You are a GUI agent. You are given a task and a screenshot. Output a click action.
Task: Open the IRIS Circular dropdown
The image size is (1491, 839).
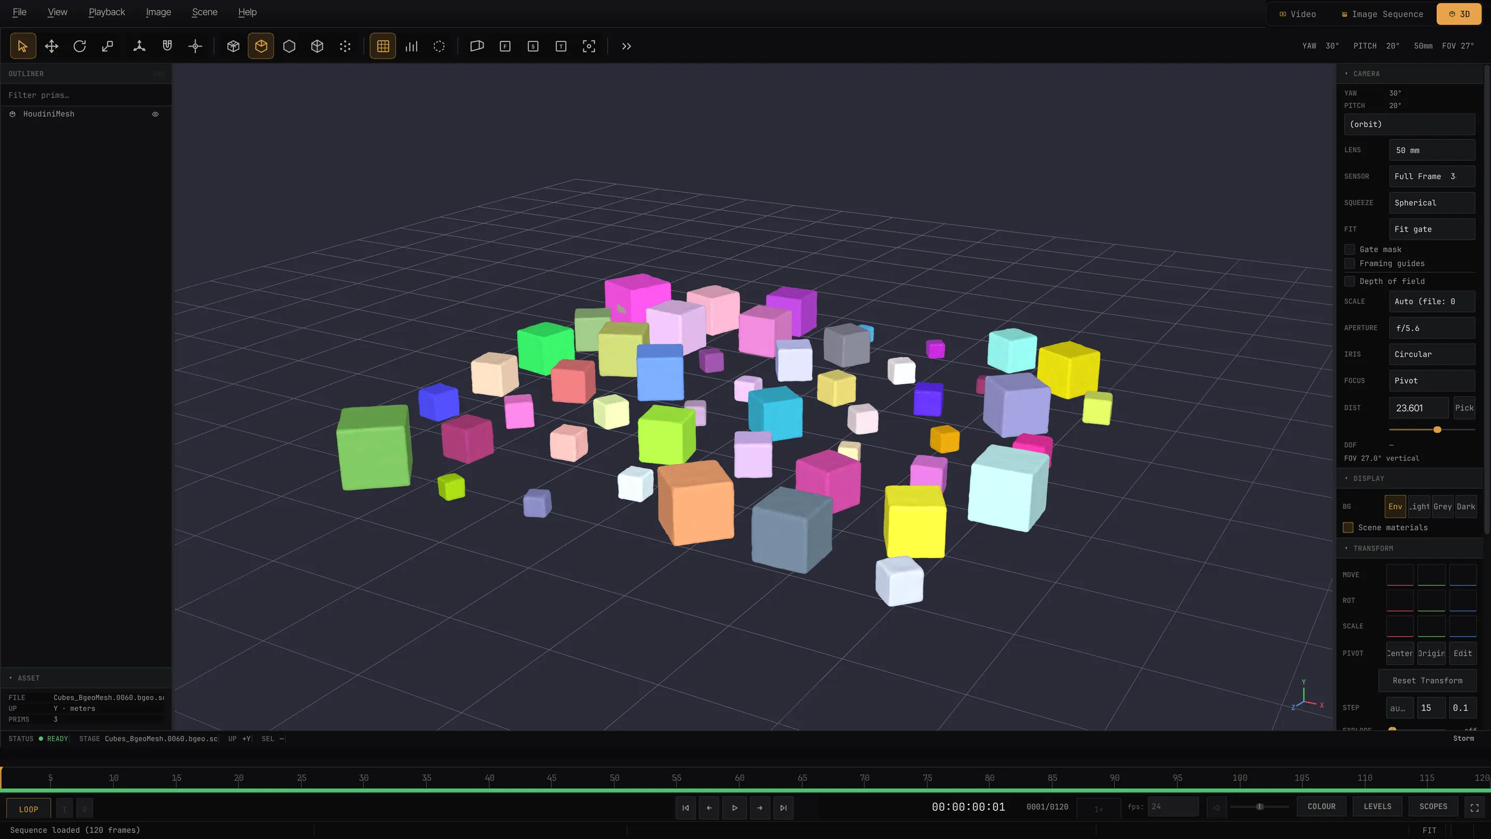(x=1432, y=354)
